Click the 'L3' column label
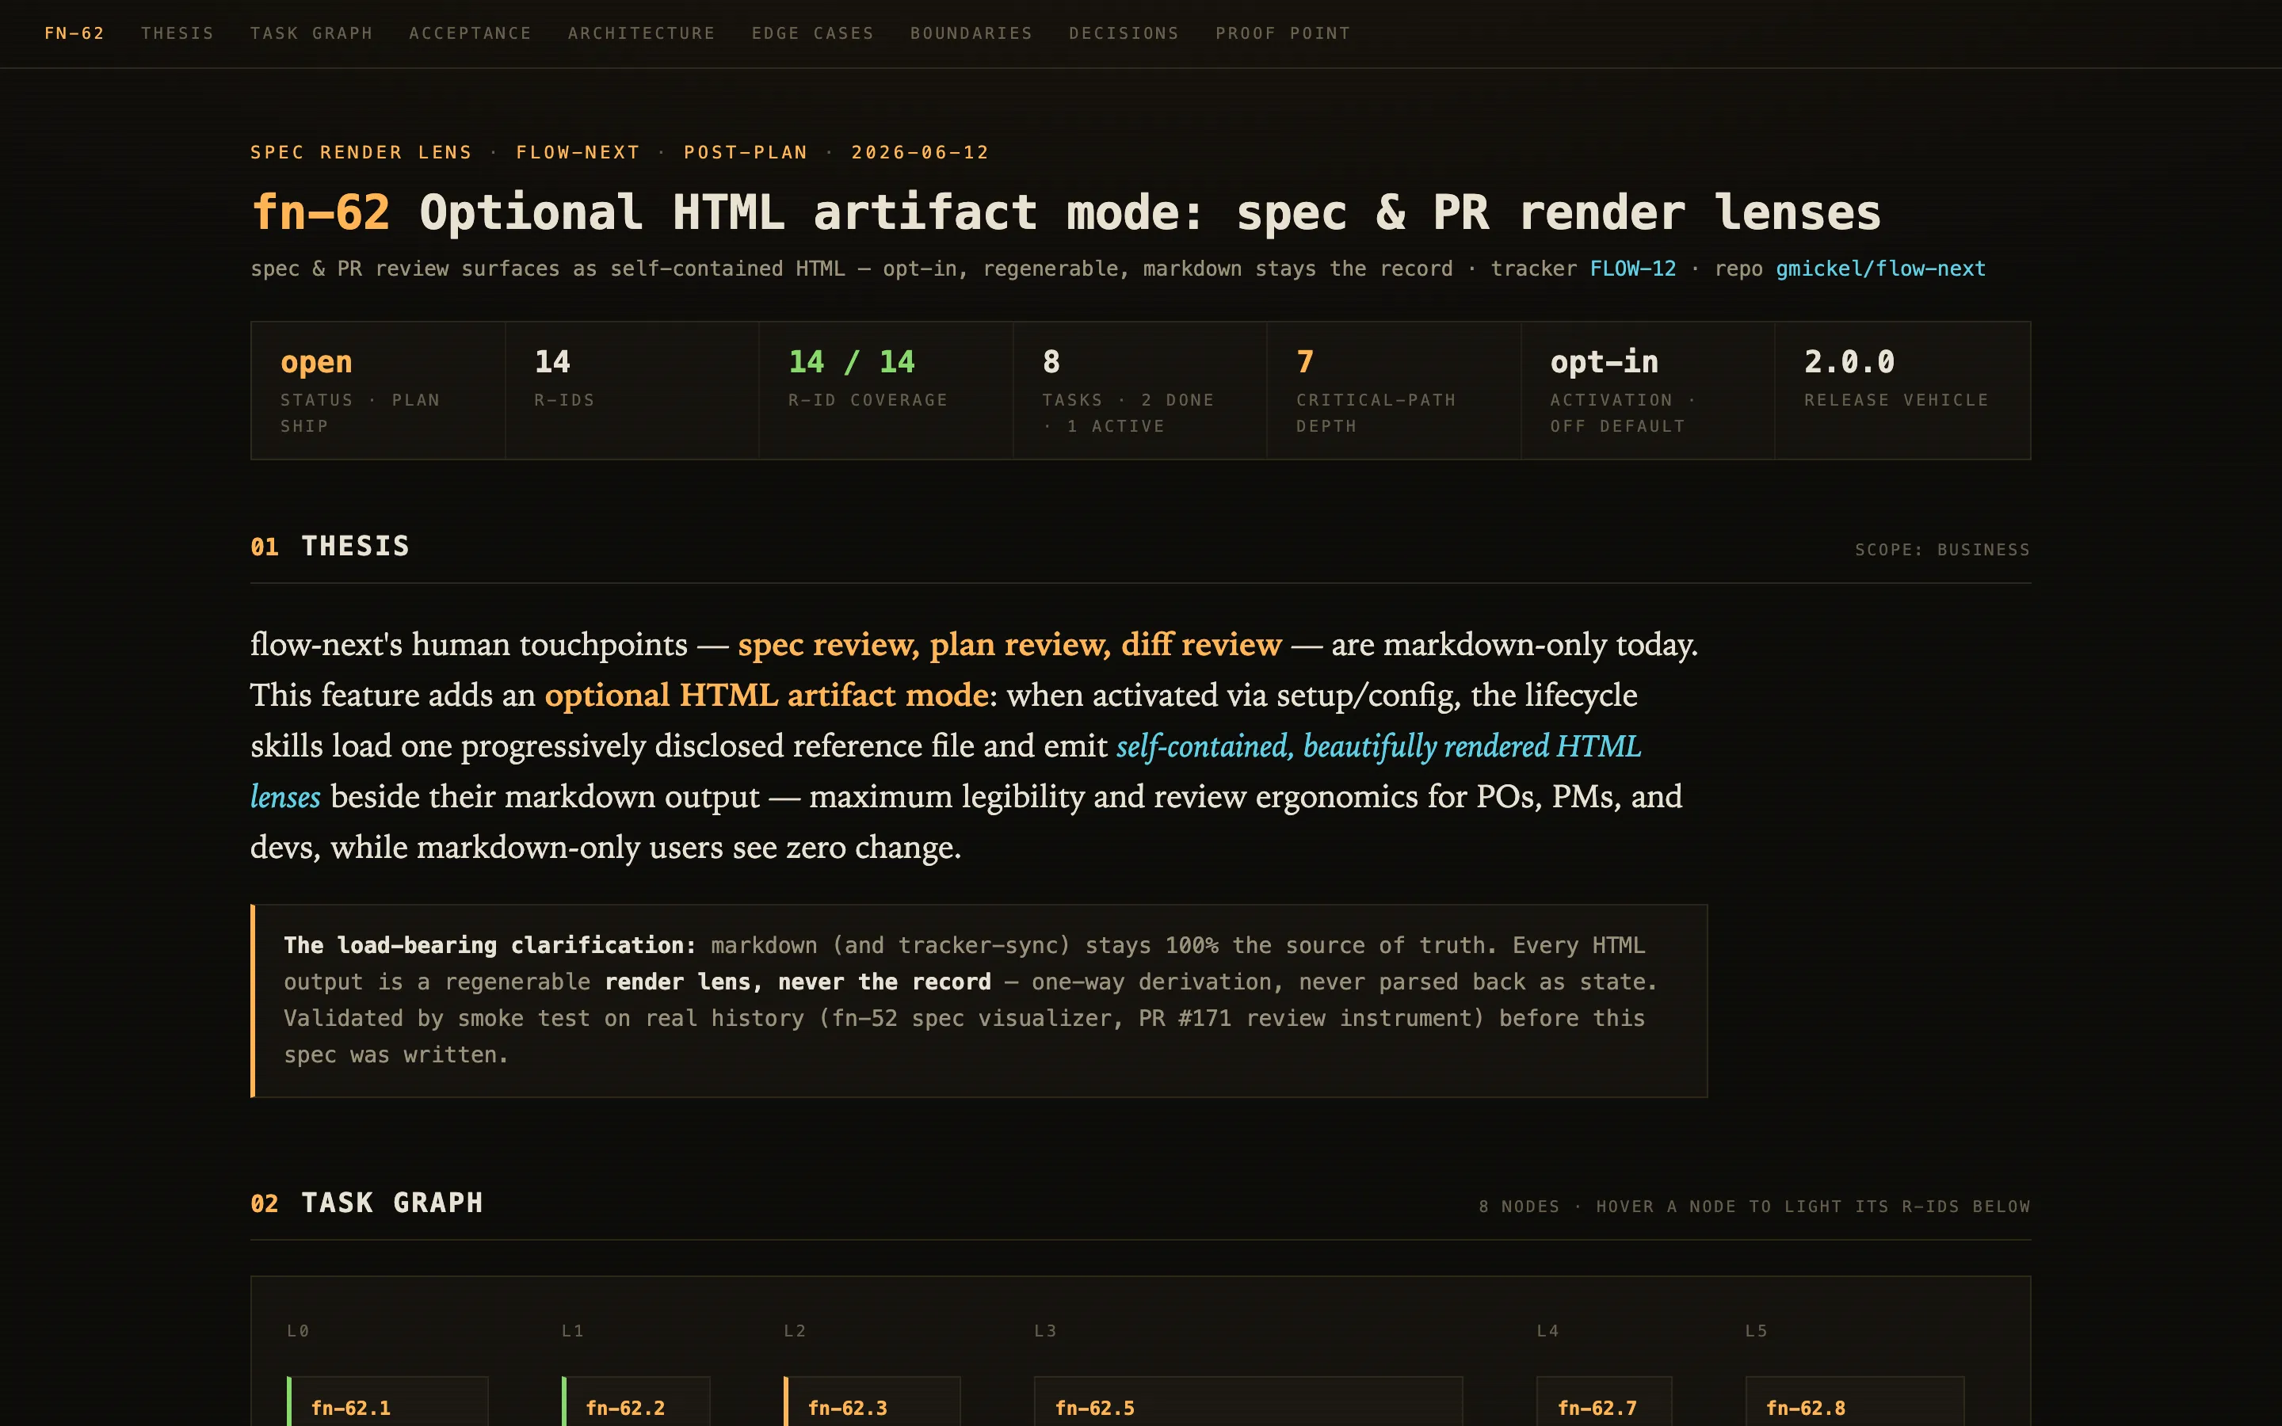This screenshot has height=1426, width=2282. [x=1045, y=1331]
